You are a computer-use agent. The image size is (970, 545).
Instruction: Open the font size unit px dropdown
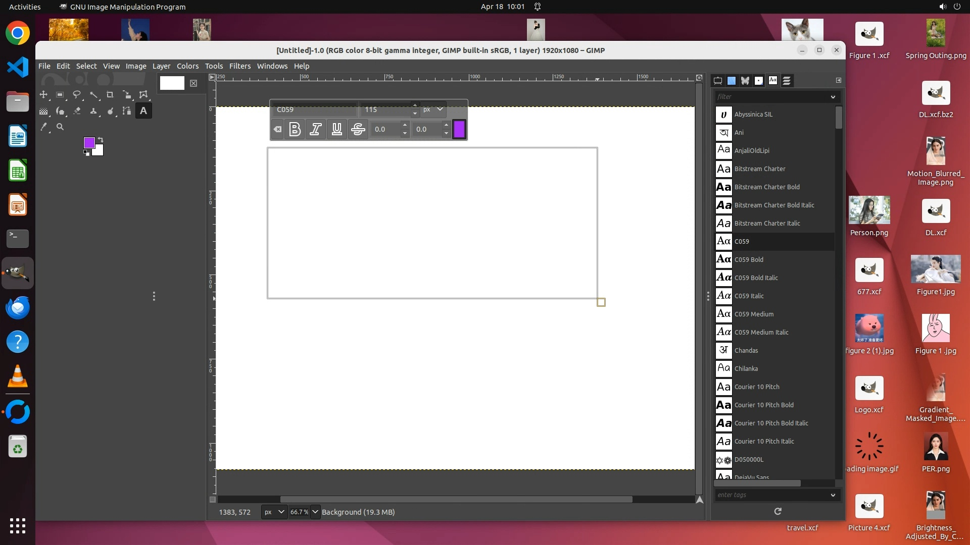click(433, 110)
